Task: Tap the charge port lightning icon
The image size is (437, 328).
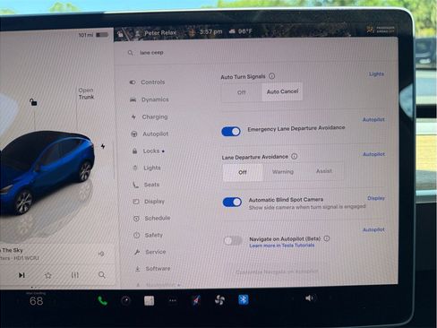Action: [x=103, y=146]
